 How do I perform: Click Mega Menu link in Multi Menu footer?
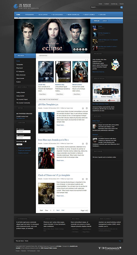(86, 232)
